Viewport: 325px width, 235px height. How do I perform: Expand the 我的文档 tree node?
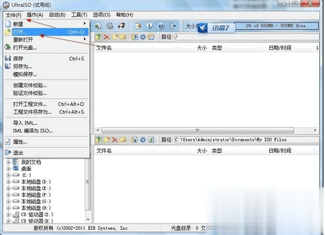[x=8, y=162]
